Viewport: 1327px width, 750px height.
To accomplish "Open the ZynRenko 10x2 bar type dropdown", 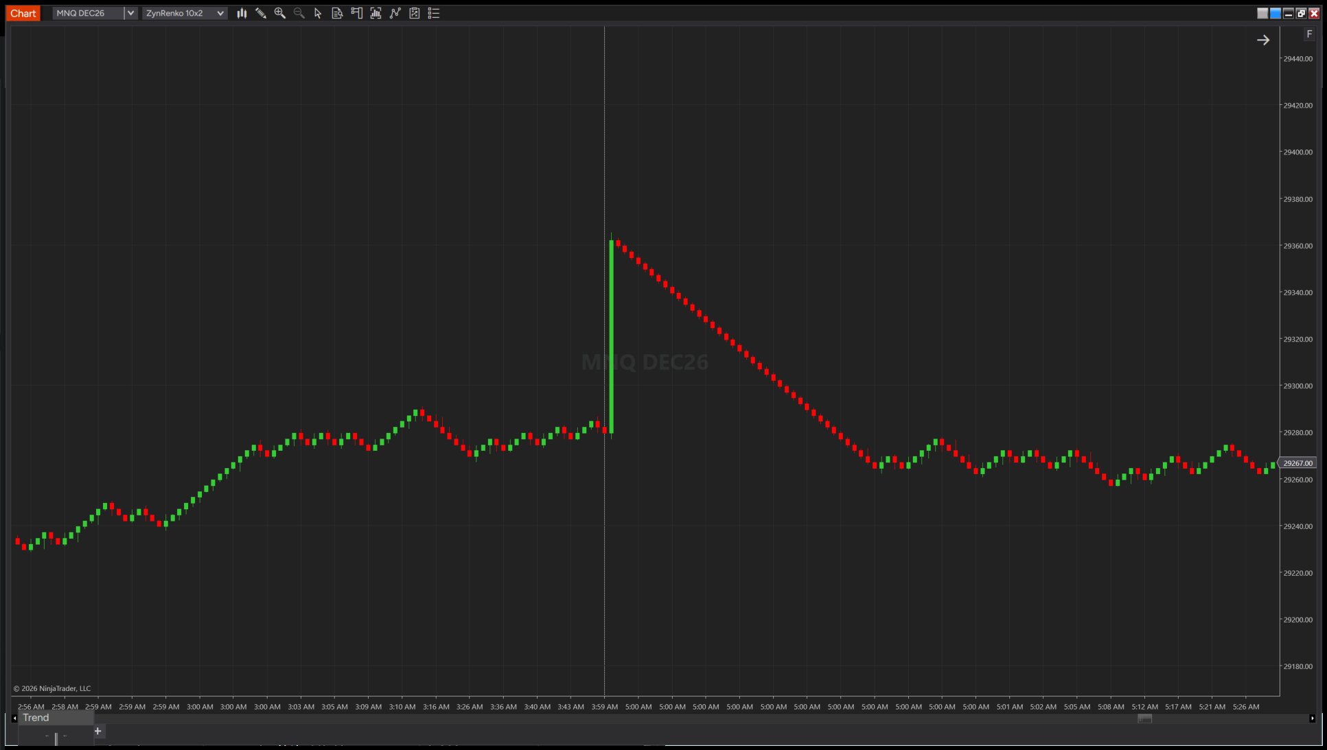I will pos(185,13).
